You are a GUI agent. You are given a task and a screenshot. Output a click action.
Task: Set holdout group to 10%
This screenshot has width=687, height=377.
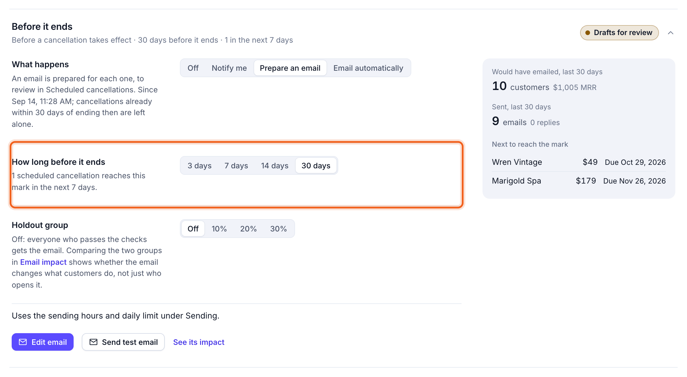point(219,229)
